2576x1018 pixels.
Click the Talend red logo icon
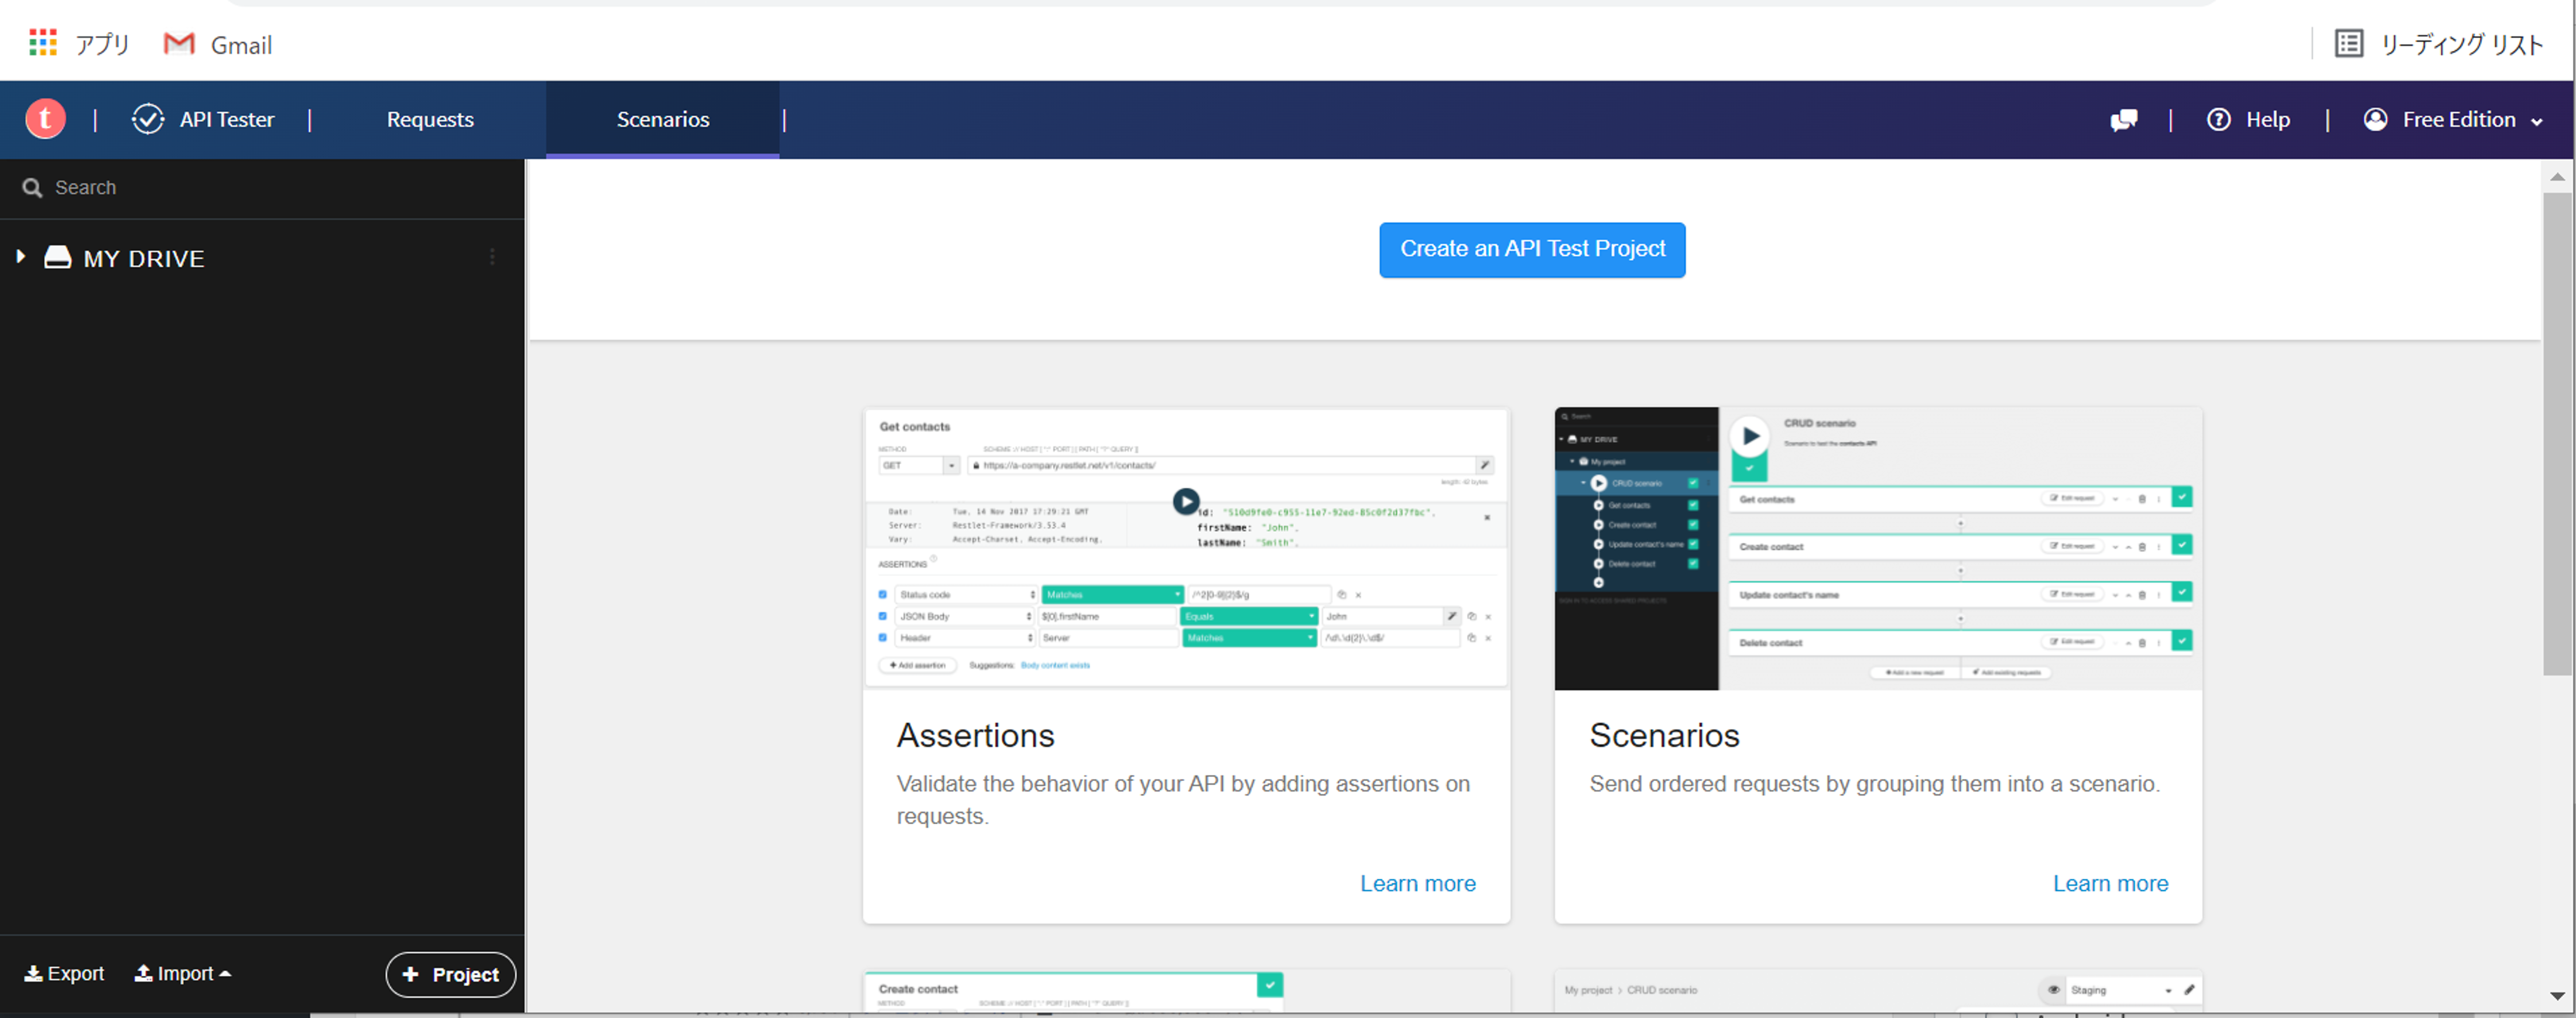point(45,119)
